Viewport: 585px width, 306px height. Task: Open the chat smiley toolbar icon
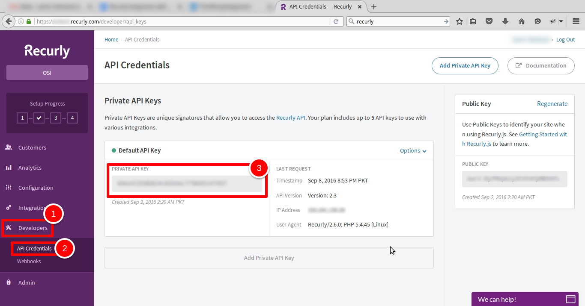tap(538, 21)
